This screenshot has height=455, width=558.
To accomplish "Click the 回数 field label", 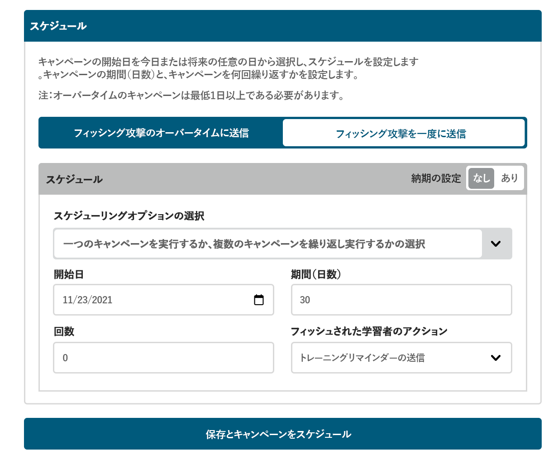I will pyautogui.click(x=64, y=331).
